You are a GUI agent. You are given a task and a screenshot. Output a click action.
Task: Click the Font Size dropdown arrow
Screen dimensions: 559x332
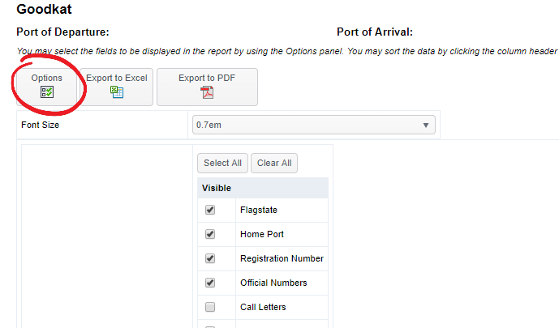(x=426, y=126)
